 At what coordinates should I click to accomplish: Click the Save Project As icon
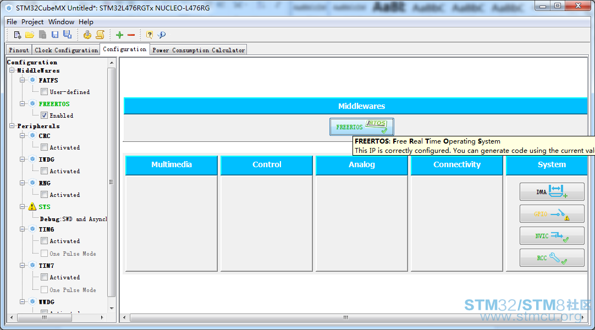67,35
